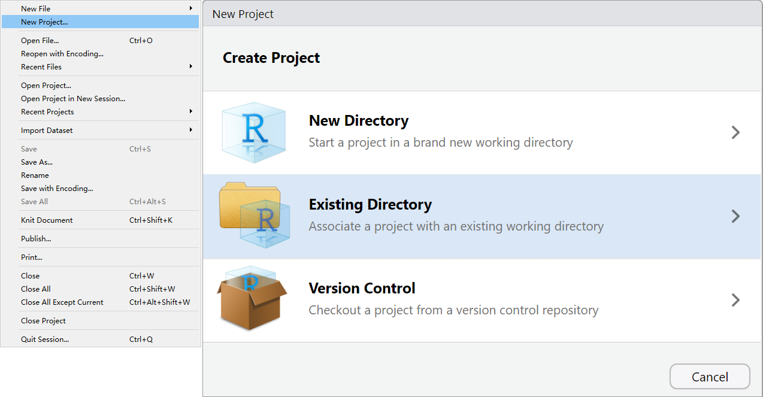Expand the Existing Directory chevron arrow
Viewport: 763px width, 397px height.
(x=736, y=216)
